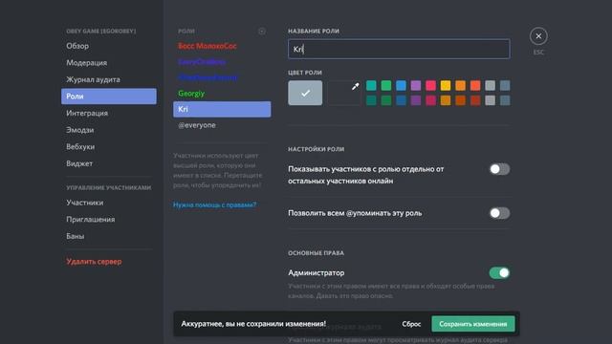612x344 pixels.
Task: Pick the pink color swatch in top row
Action: click(x=430, y=85)
